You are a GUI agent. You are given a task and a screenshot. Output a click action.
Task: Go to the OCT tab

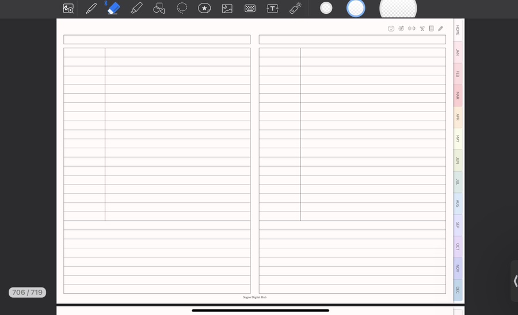pyautogui.click(x=458, y=247)
